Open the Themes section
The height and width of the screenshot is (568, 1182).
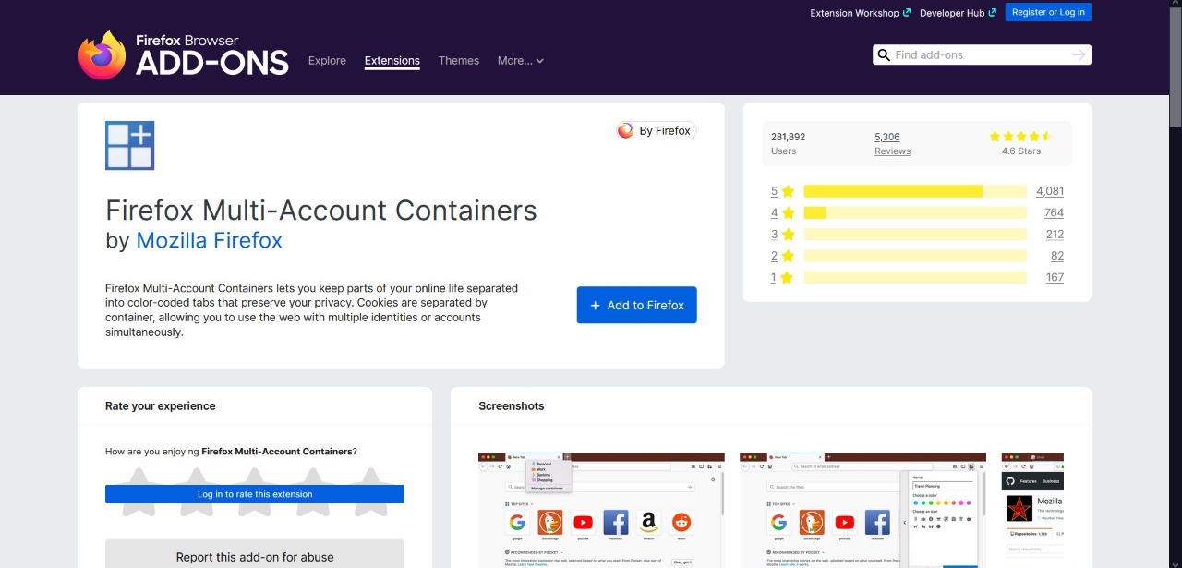pos(459,61)
